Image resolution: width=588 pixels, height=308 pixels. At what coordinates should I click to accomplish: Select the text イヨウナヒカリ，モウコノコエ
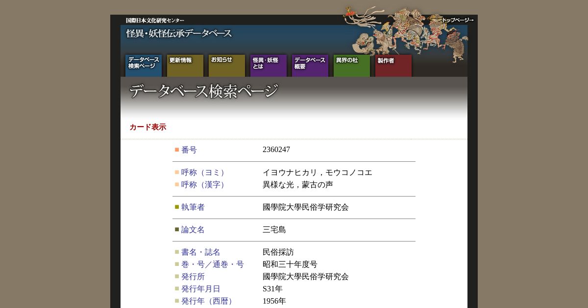318,173
